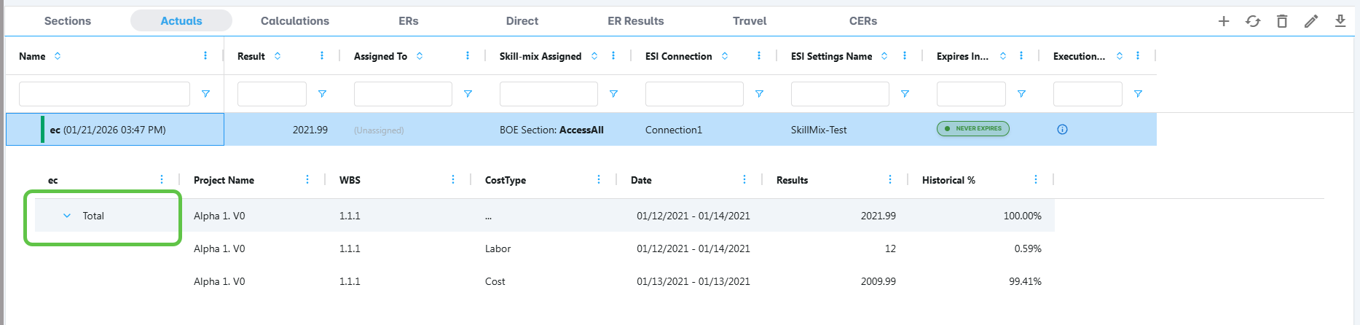Screen dimensions: 1360x325
Task: Toggle sort on Skill-mix Assigned column
Action: tap(594, 56)
